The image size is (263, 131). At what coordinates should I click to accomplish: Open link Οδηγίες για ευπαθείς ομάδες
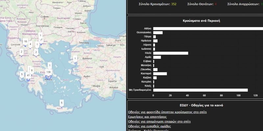point(150,126)
